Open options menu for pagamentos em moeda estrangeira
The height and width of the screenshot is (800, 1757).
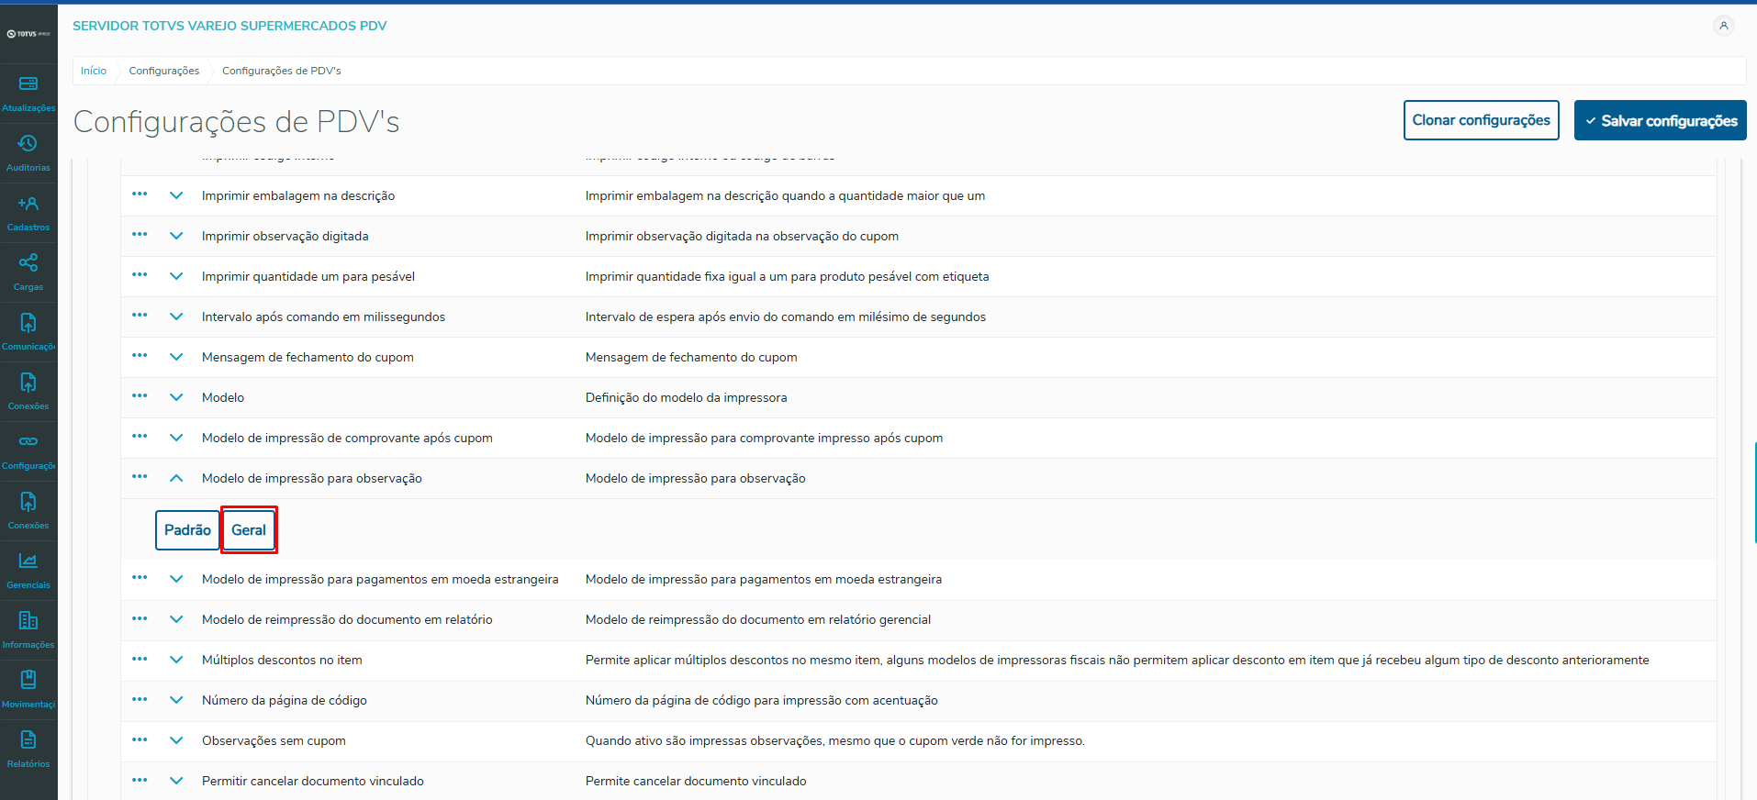(x=140, y=578)
